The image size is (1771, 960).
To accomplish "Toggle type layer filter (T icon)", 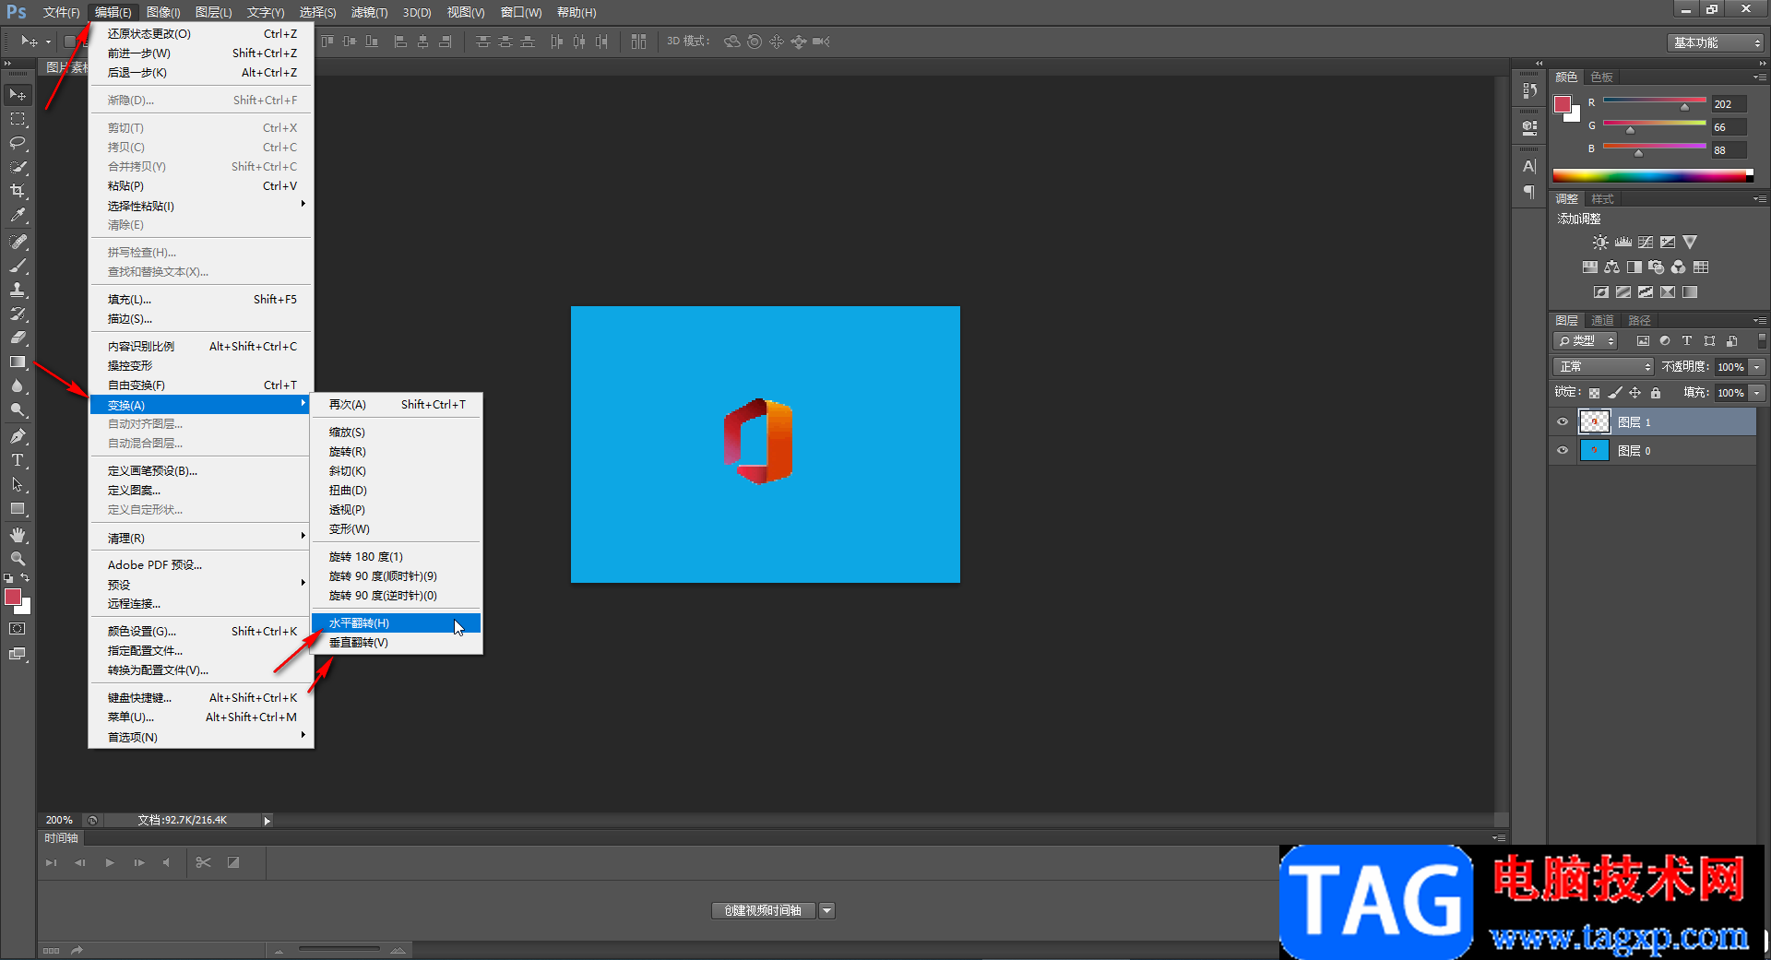I will click(1687, 341).
